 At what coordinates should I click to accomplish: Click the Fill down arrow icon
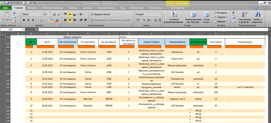pyautogui.click(x=233, y=17)
